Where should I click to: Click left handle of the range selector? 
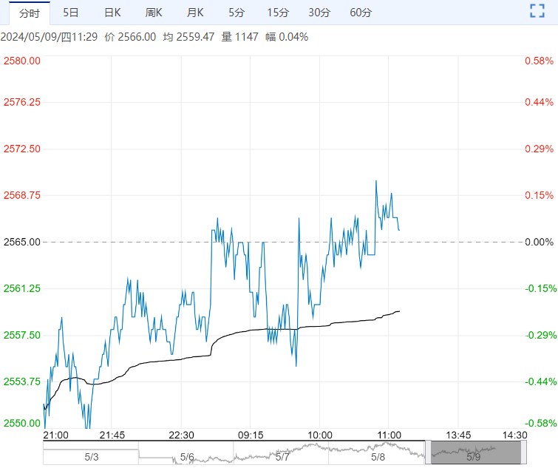point(429,452)
